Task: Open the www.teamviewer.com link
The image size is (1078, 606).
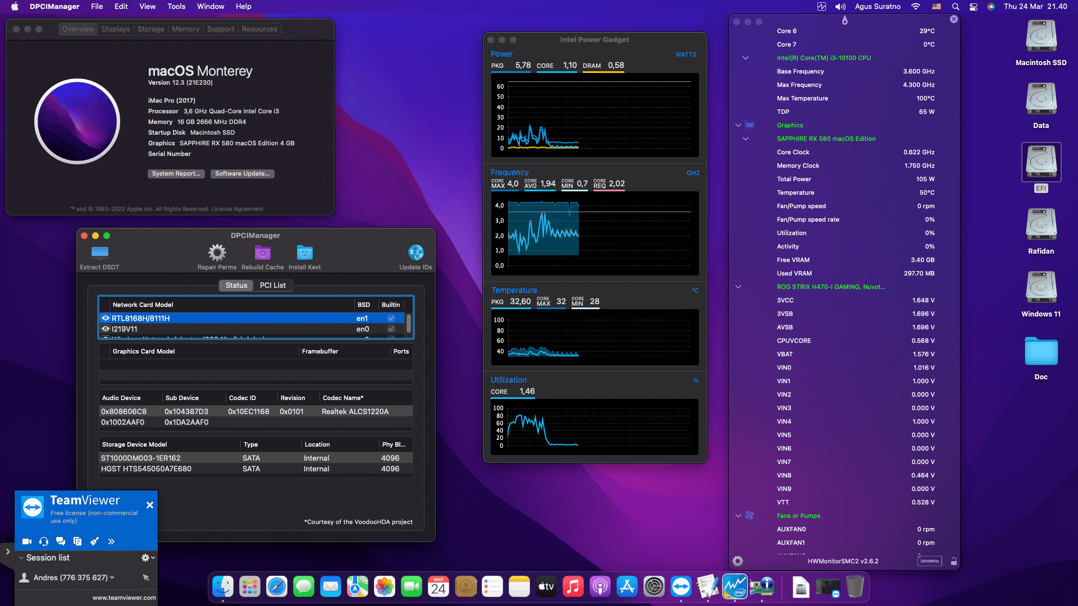Action: [125, 598]
